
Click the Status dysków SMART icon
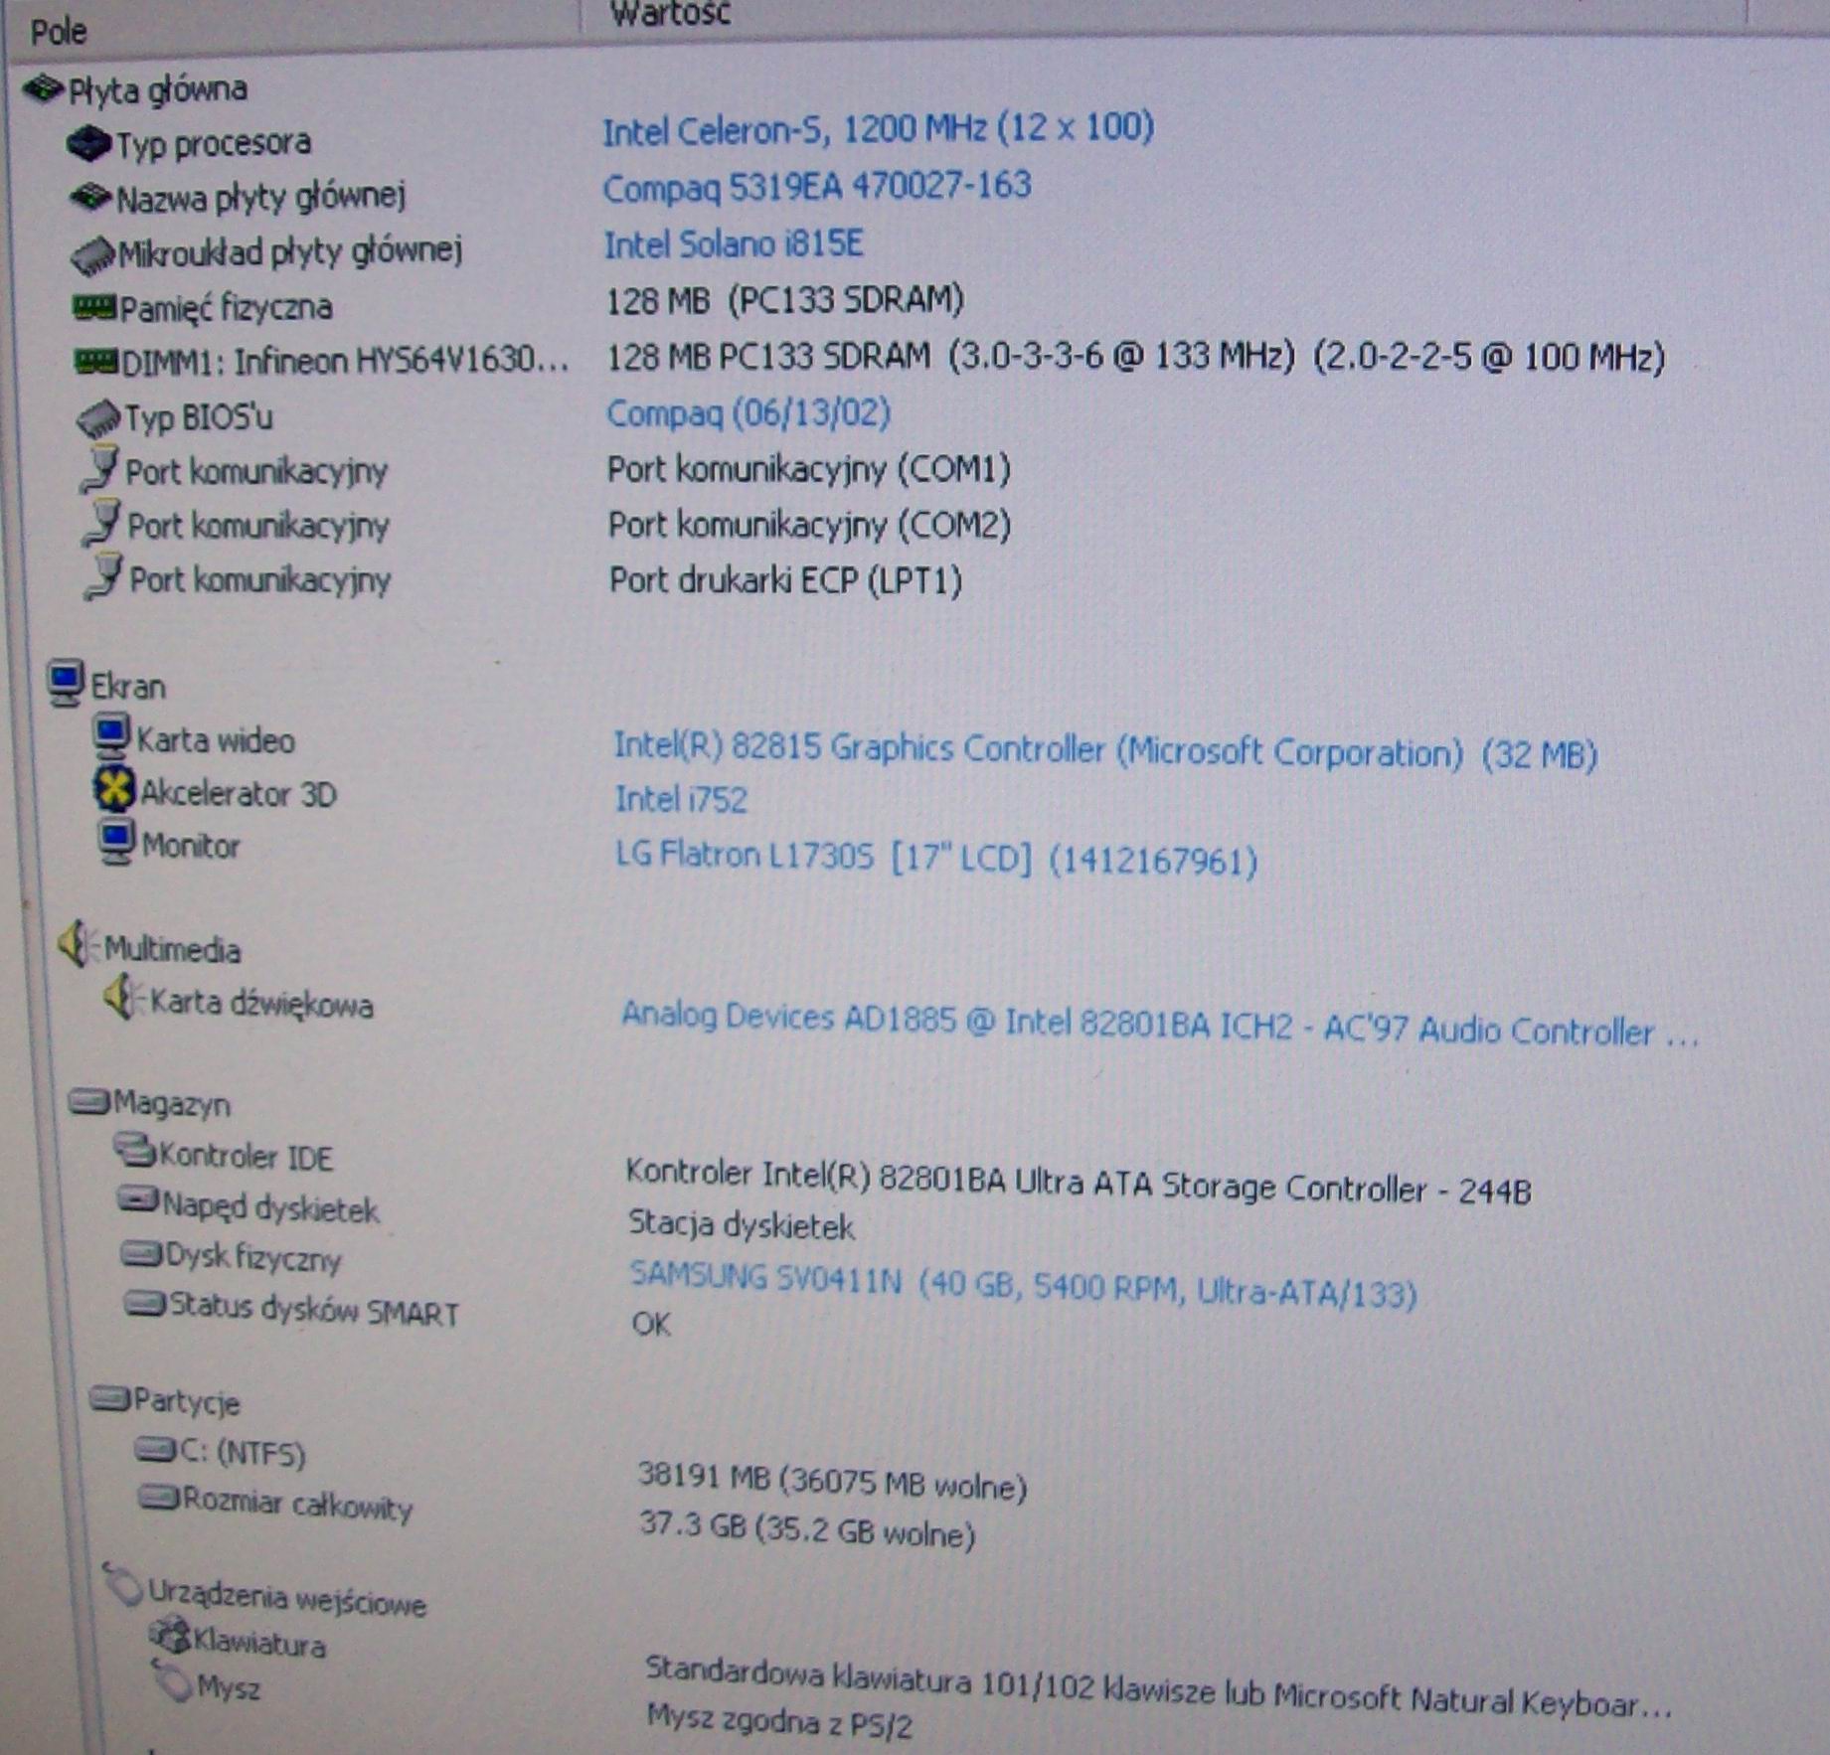(x=145, y=1303)
